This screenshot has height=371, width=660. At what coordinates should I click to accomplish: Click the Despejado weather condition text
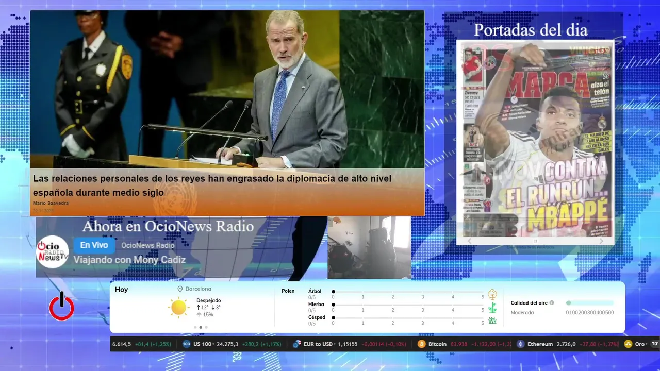point(208,300)
